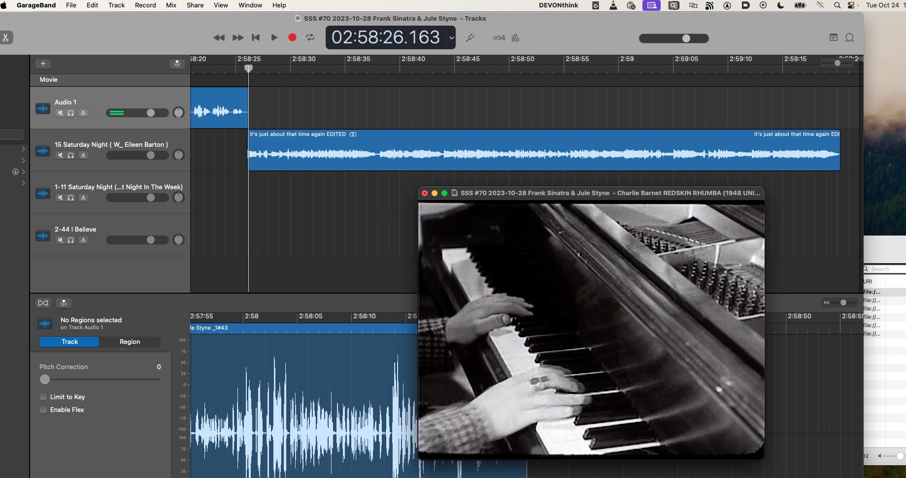906x478 pixels.
Task: Open the Loop Browser icon
Action: (850, 37)
